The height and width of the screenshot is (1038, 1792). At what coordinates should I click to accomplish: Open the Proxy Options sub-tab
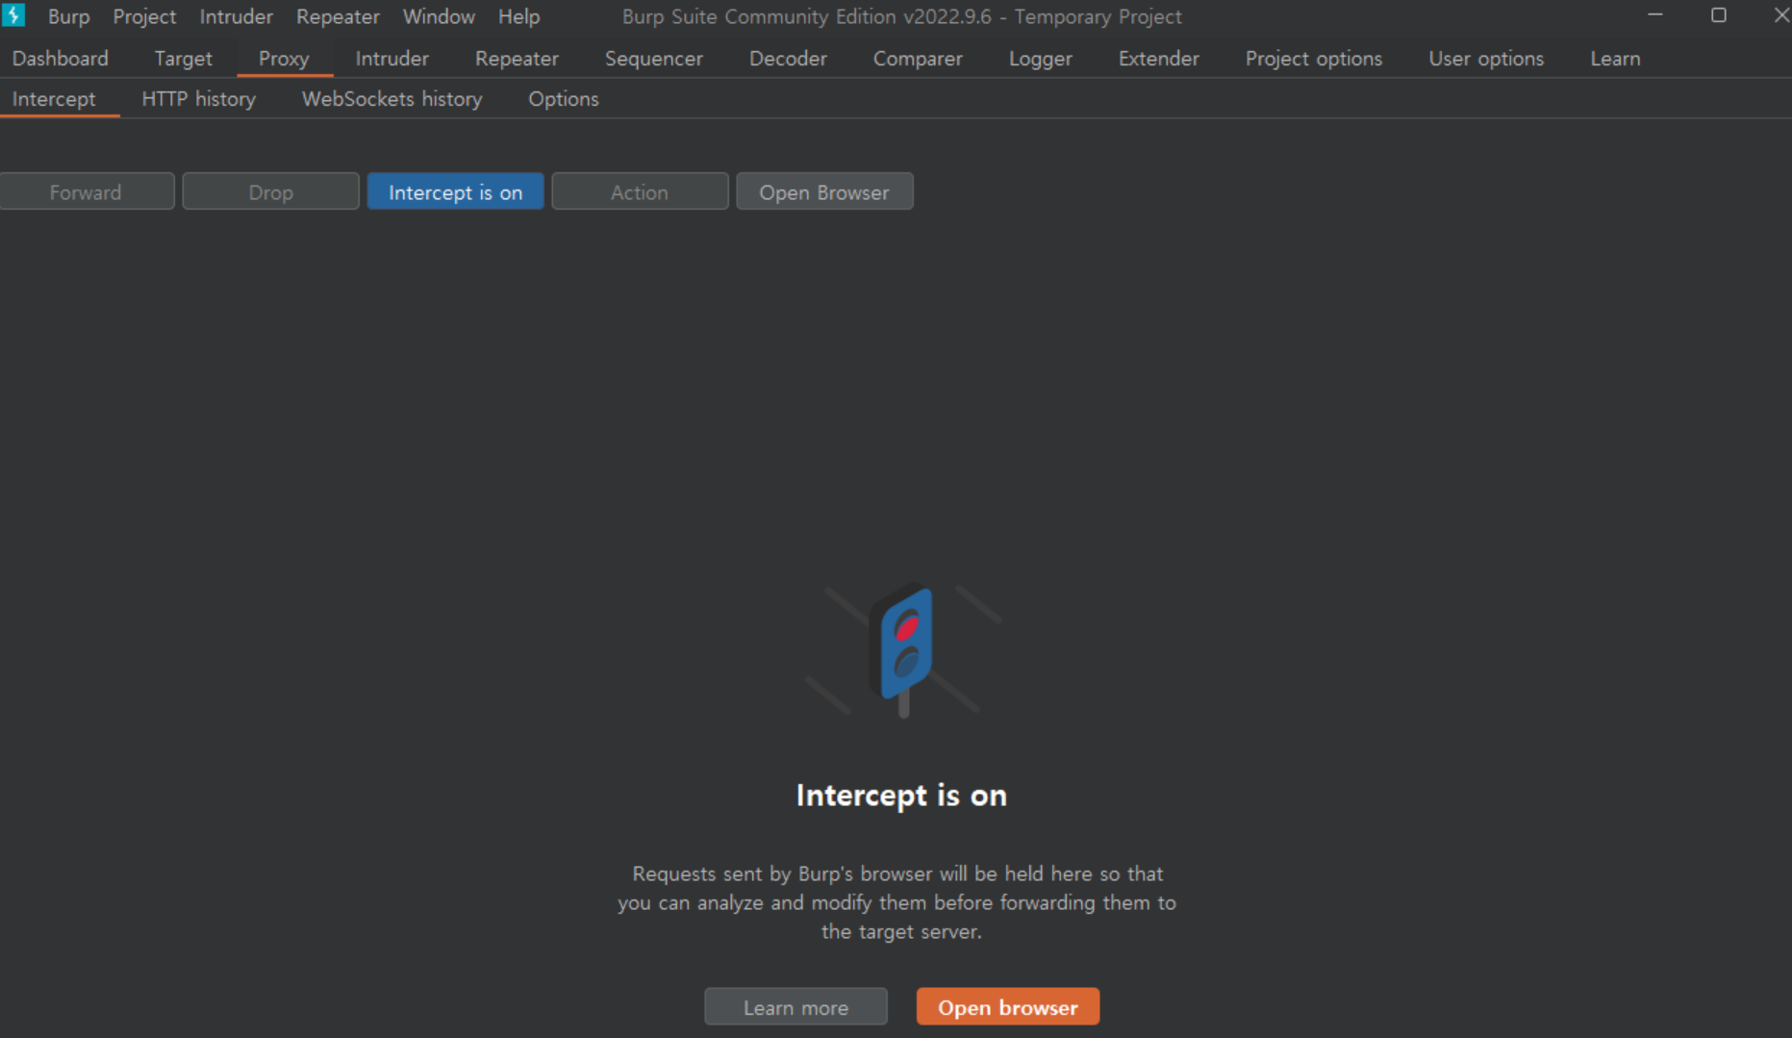563,99
